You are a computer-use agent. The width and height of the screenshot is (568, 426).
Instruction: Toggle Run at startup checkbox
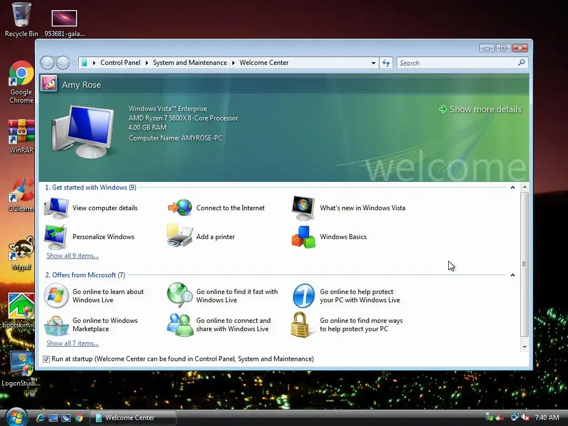coord(47,359)
